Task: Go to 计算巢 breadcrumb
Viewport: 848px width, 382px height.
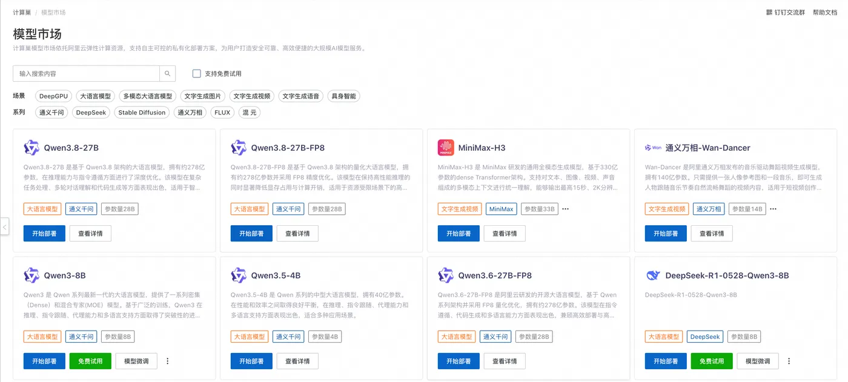Action: point(22,12)
